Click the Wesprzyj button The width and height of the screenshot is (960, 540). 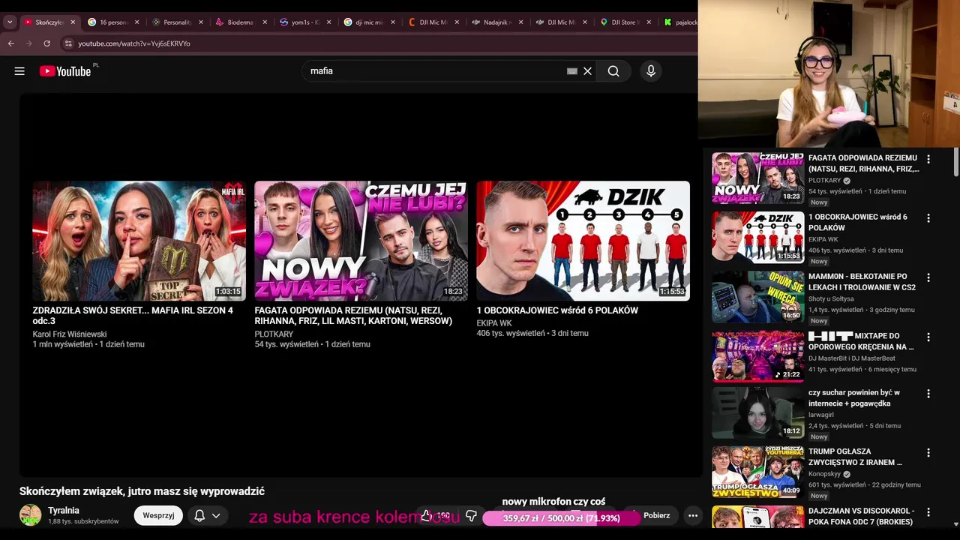pos(158,515)
